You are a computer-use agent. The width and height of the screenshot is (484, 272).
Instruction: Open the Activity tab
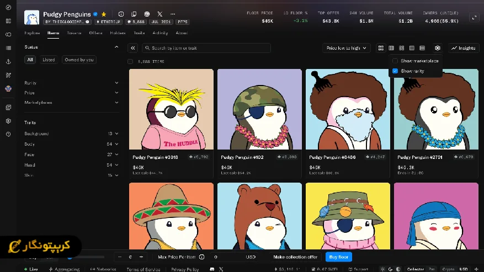click(x=160, y=33)
